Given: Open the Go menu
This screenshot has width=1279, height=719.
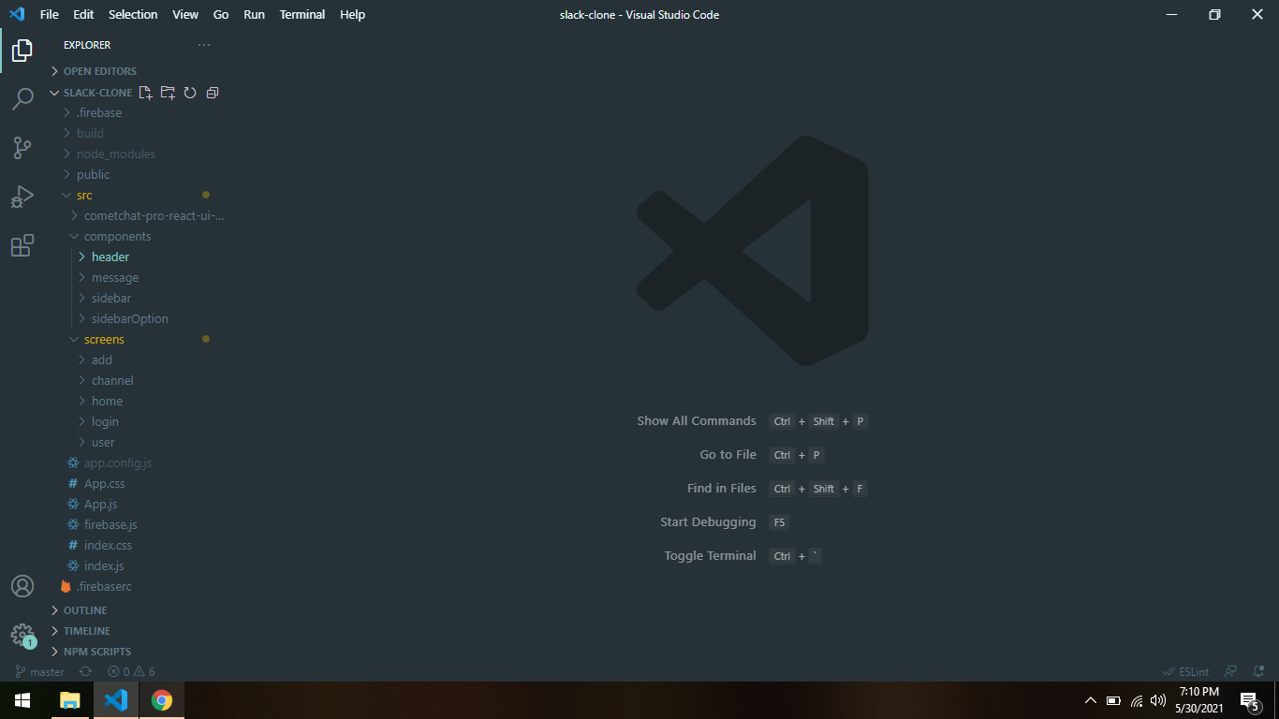Looking at the screenshot, I should [221, 14].
